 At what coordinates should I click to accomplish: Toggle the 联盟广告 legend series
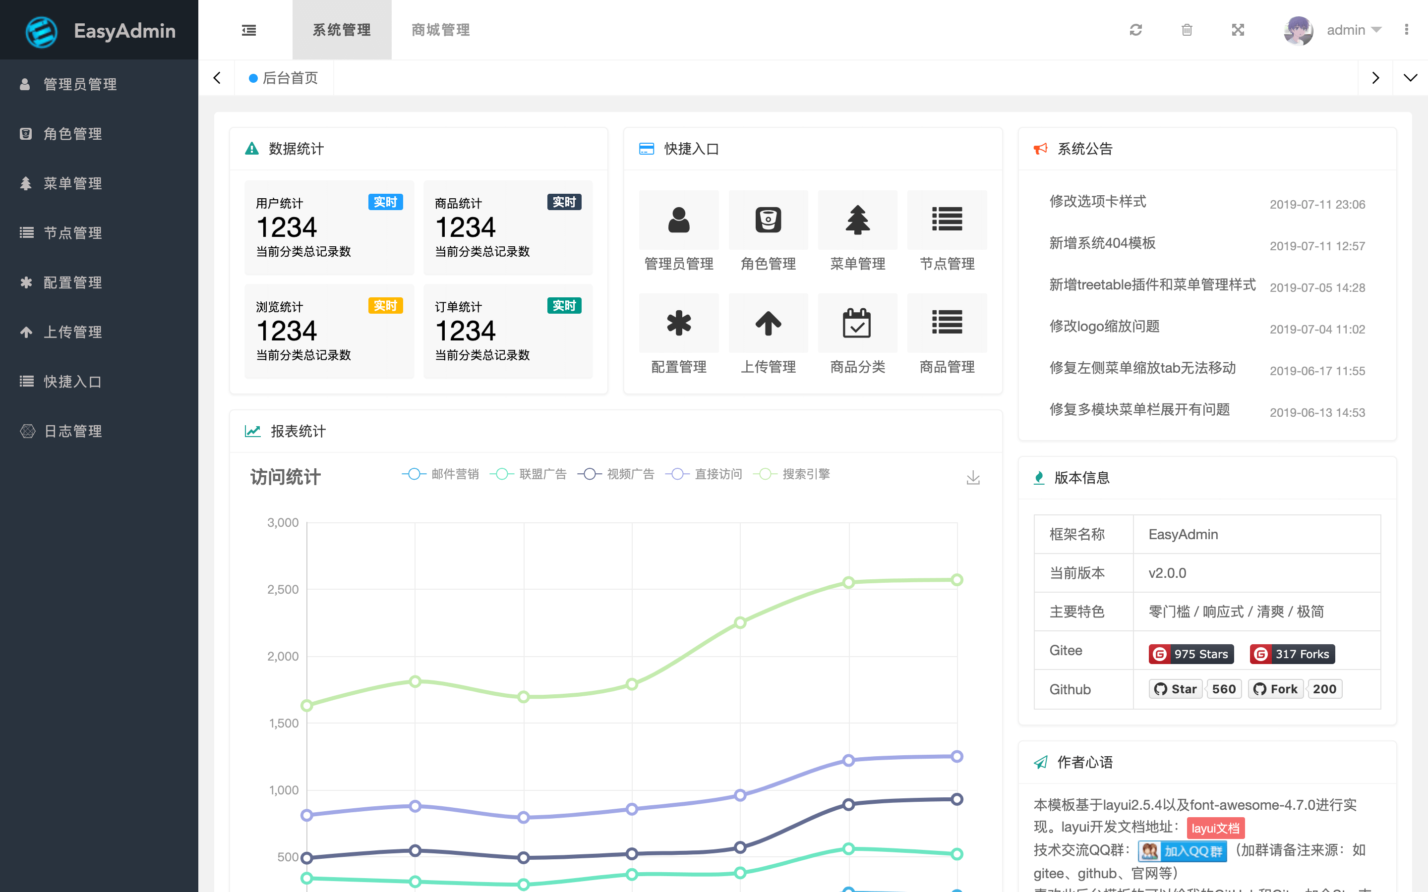pyautogui.click(x=528, y=474)
